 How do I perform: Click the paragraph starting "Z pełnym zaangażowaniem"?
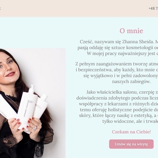[x=117, y=73]
